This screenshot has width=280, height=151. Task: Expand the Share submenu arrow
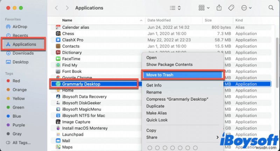tap(217, 137)
